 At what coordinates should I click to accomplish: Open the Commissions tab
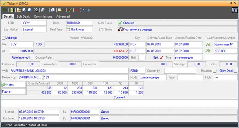pyautogui.click(x=43, y=17)
